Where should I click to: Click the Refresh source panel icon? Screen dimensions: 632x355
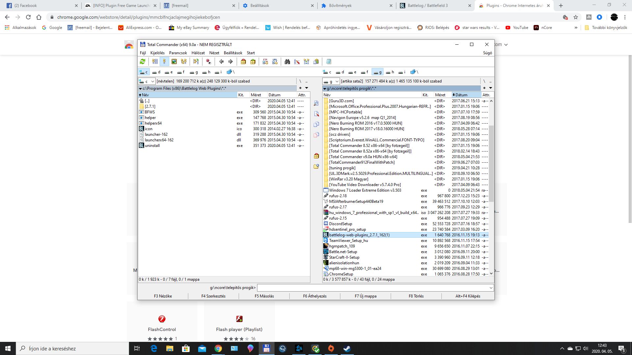pyautogui.click(x=143, y=61)
